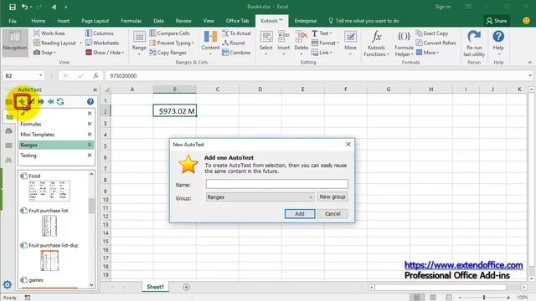
Task: Open the Select tool menu
Action: point(266,43)
